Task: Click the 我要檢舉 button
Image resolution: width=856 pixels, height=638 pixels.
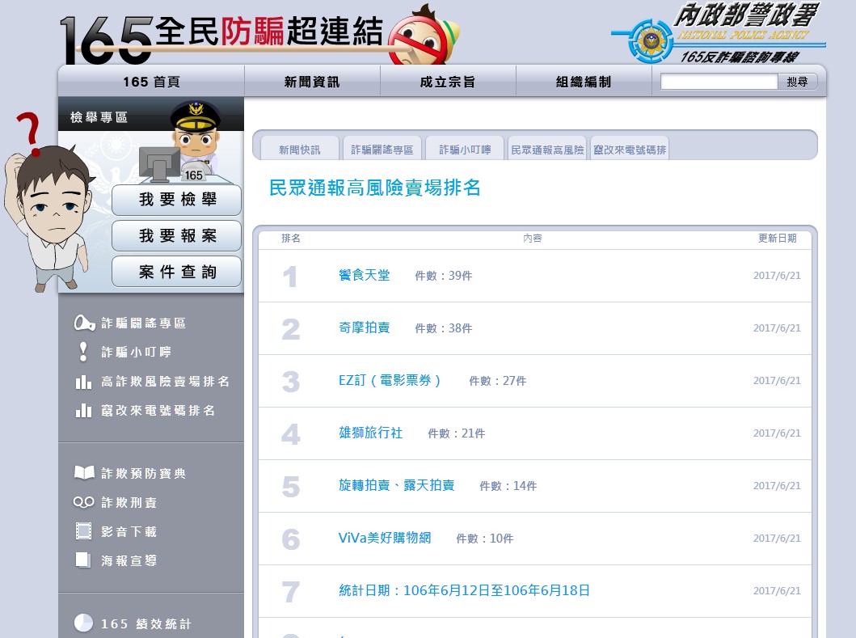Action: click(x=177, y=200)
